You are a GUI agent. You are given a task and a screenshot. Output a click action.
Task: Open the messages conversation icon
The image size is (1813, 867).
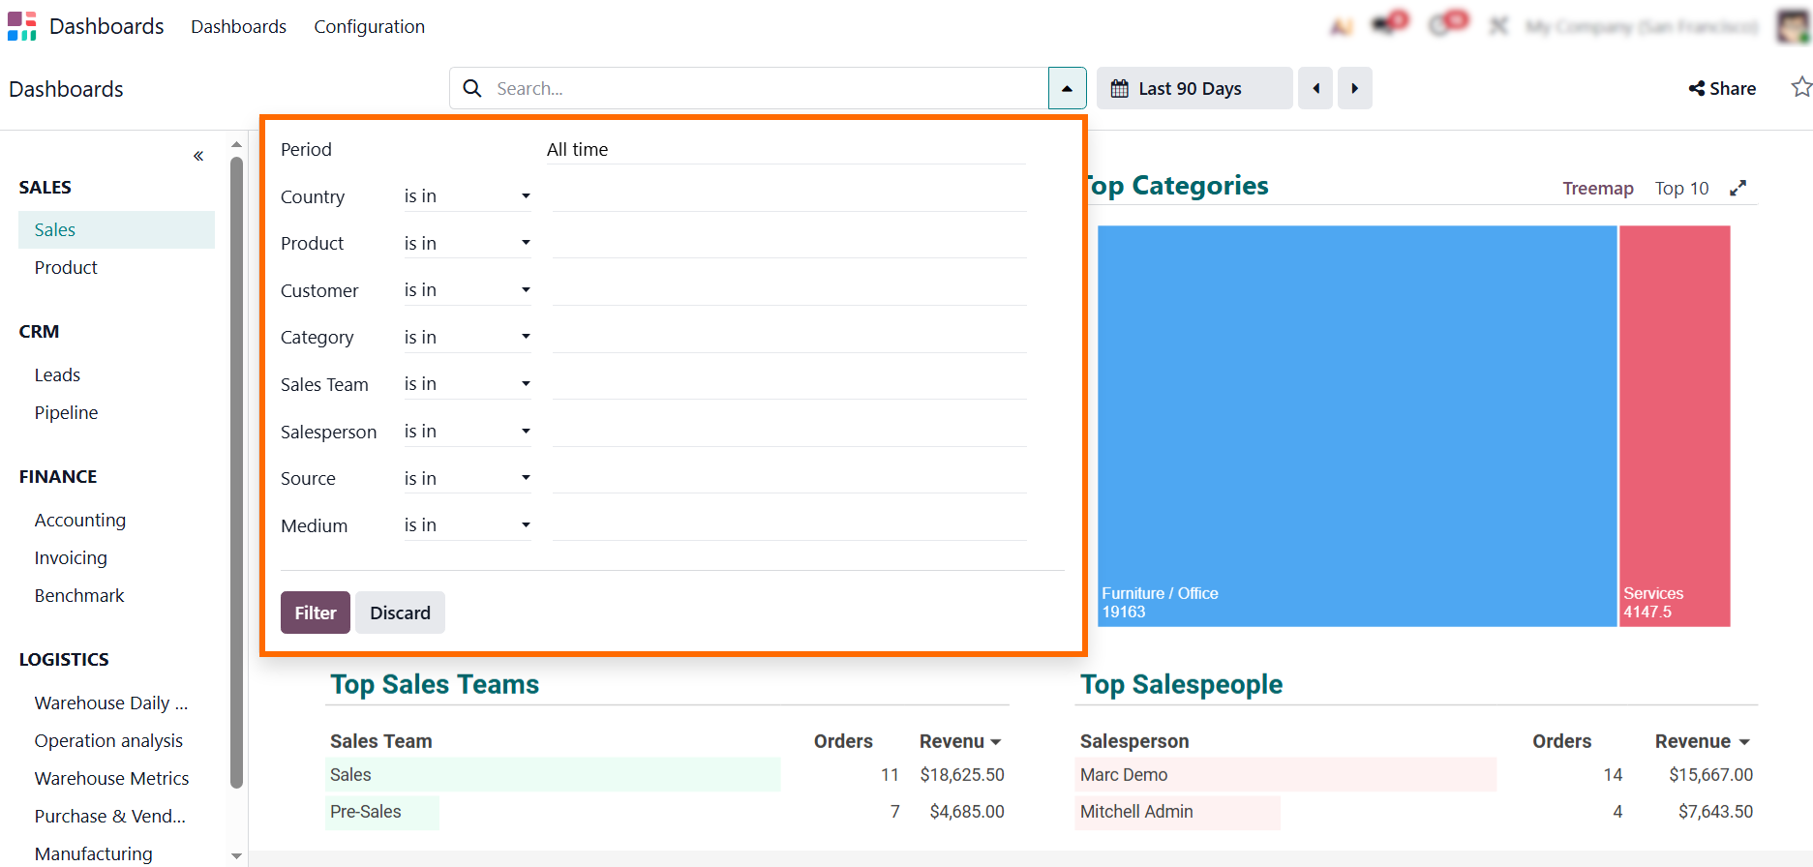[1388, 25]
